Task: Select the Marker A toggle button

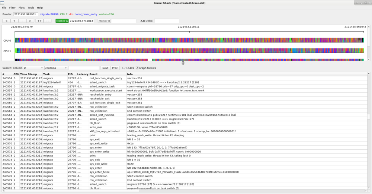Action: (62, 21)
